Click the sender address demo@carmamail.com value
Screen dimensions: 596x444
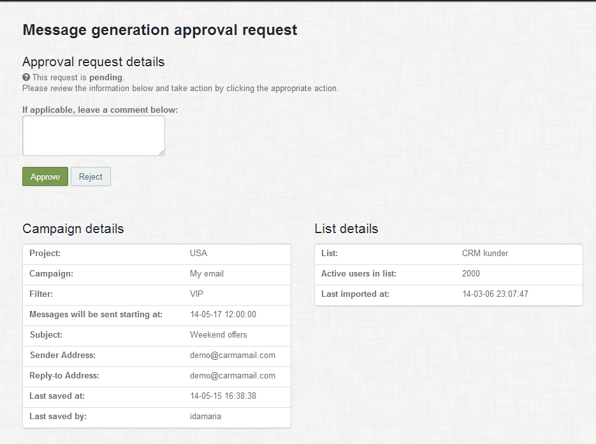coord(233,355)
